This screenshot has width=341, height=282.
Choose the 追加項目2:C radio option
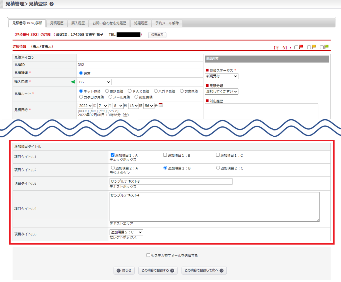tap(218, 168)
